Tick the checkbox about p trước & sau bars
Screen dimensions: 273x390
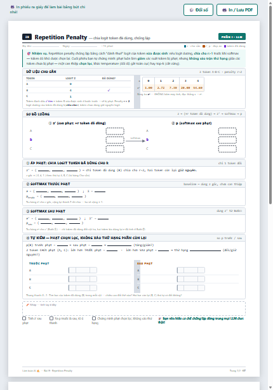click(51, 318)
